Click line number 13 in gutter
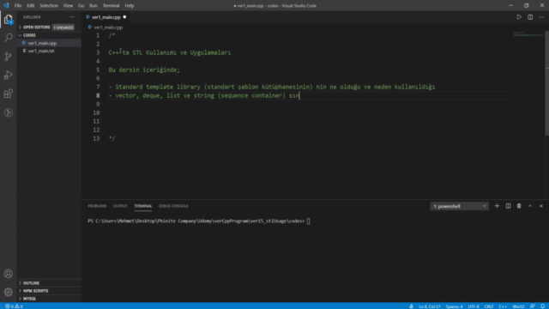The height and width of the screenshot is (309, 549). point(96,138)
